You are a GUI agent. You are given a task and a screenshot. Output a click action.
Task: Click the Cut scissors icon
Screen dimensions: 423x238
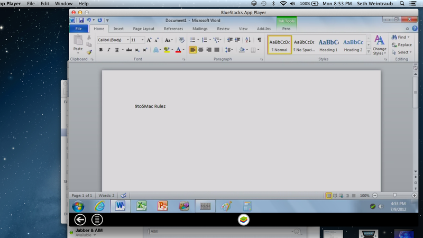pos(89,37)
